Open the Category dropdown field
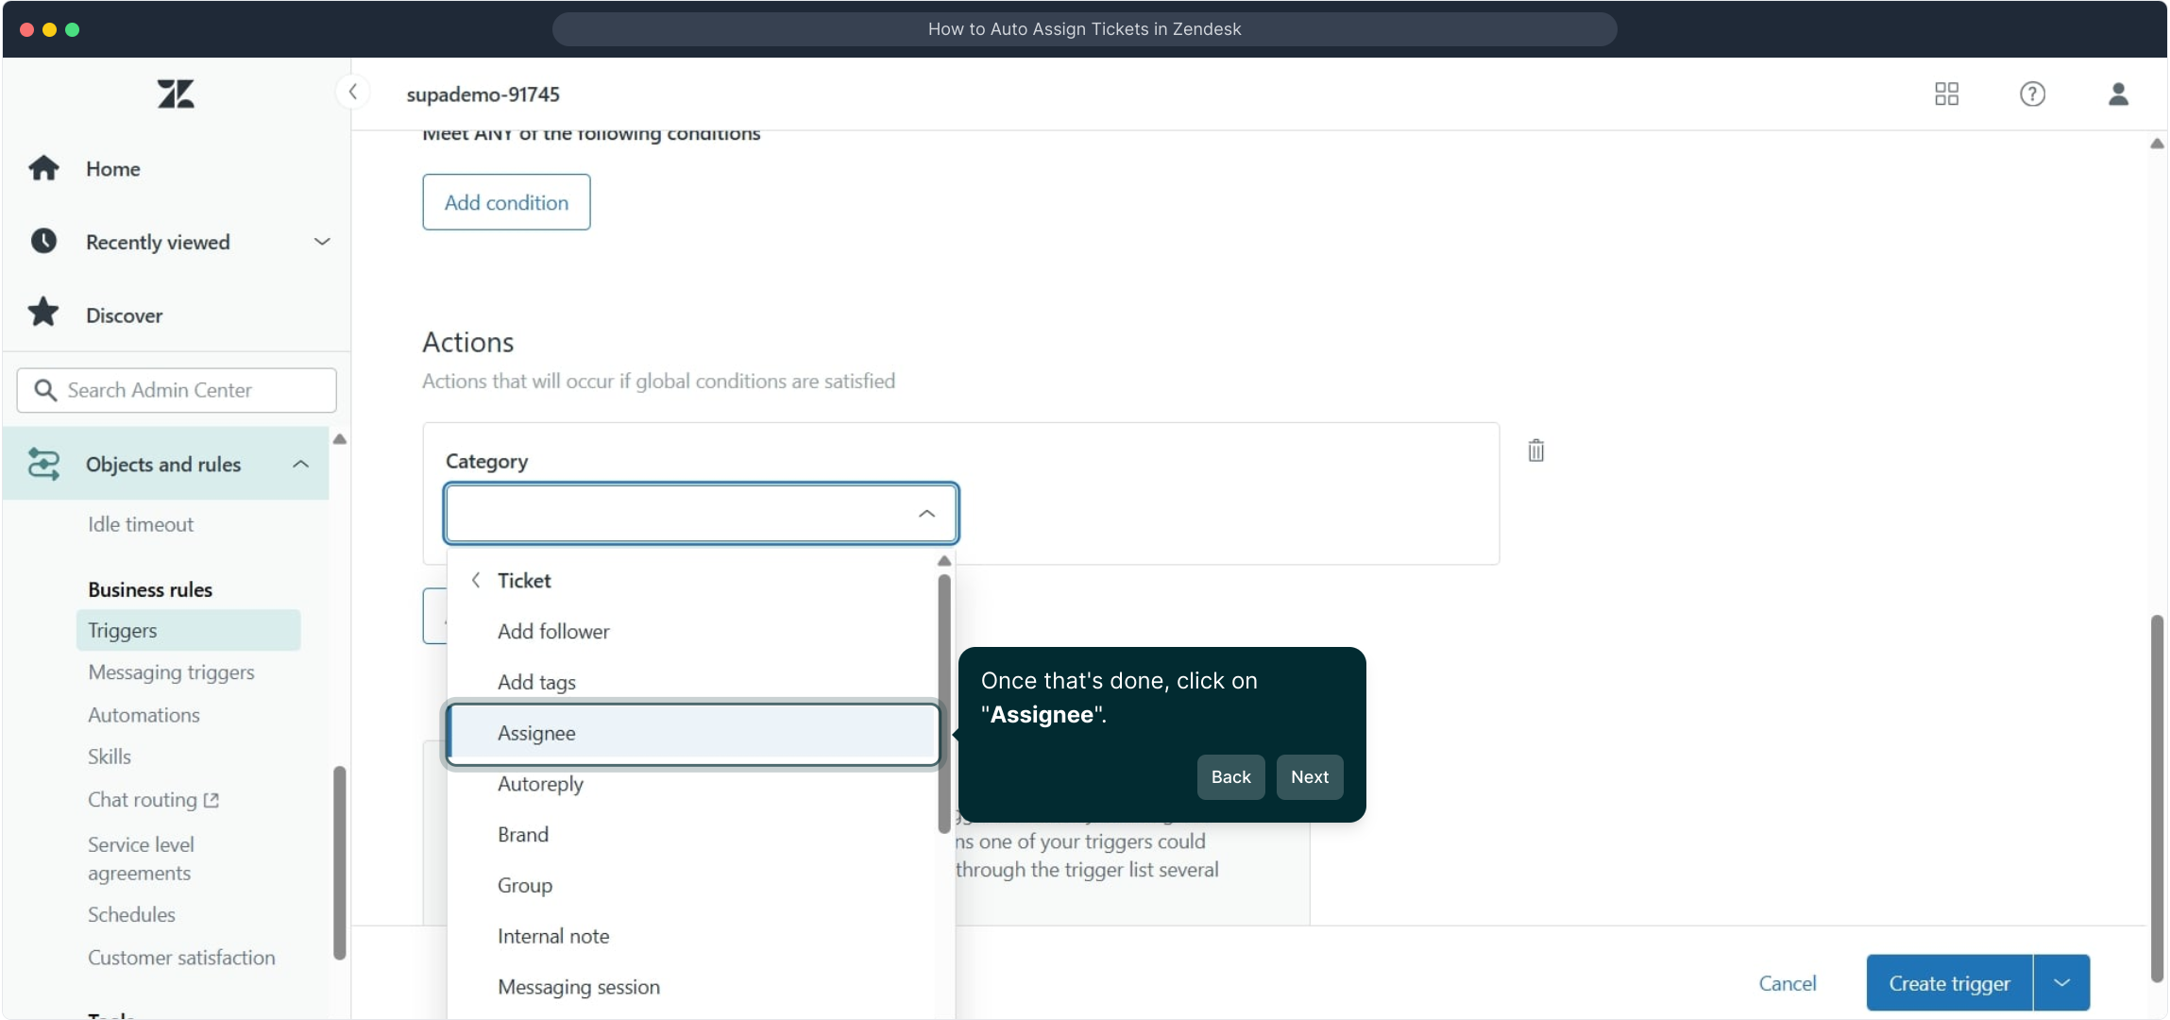 coord(701,514)
